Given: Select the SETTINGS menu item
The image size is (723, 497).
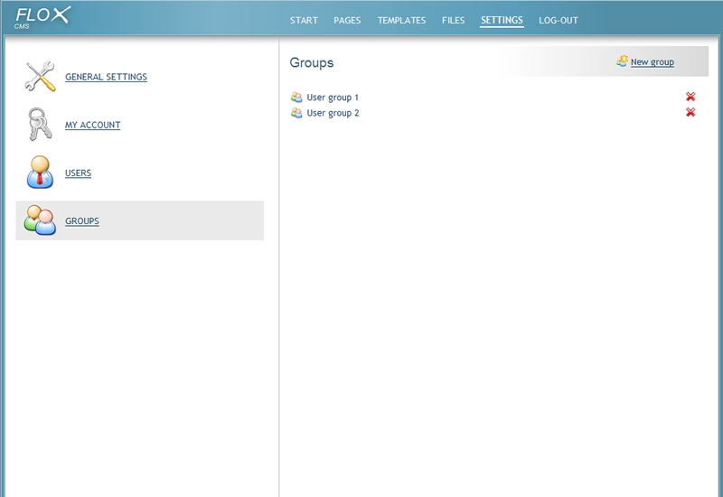Looking at the screenshot, I should 502,20.
